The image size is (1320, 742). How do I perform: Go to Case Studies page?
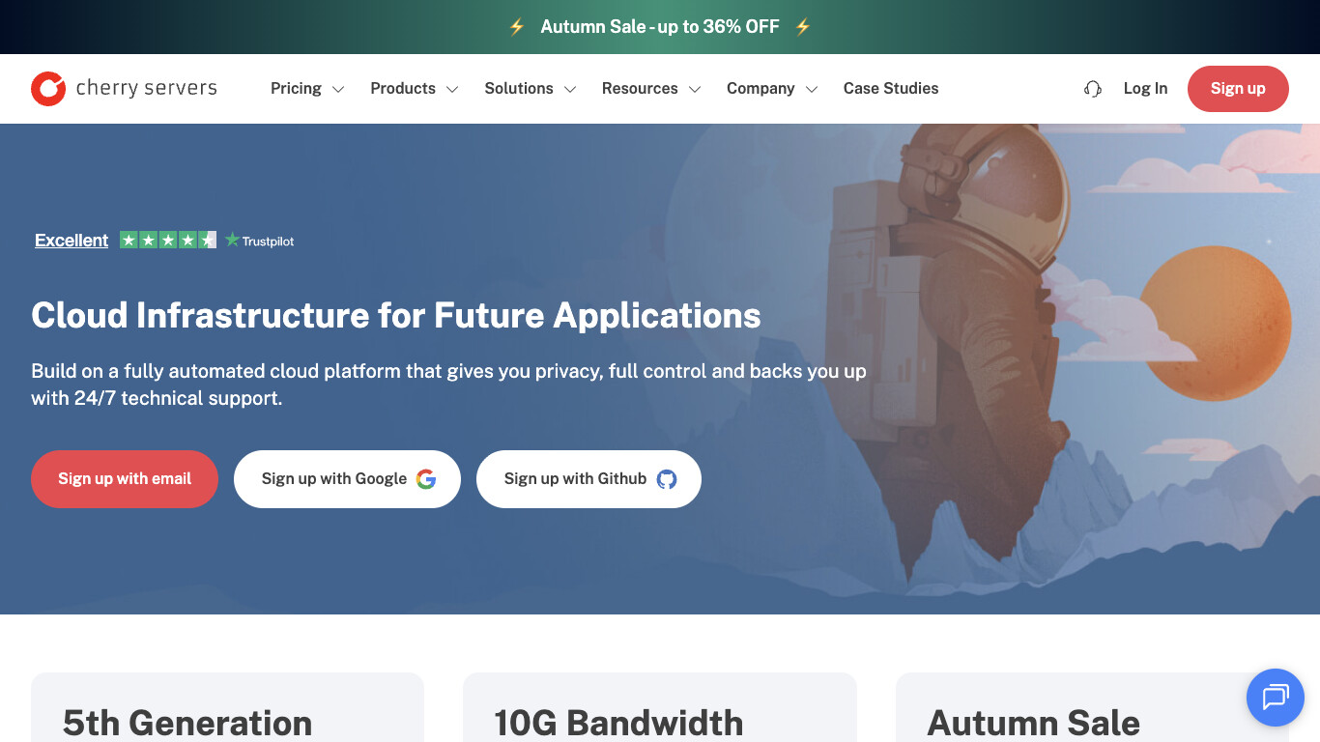[890, 89]
